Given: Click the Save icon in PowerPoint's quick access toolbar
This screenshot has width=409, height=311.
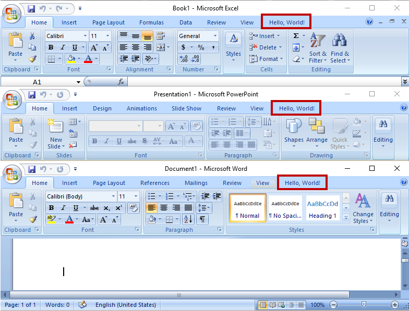Looking at the screenshot, I should (32, 95).
